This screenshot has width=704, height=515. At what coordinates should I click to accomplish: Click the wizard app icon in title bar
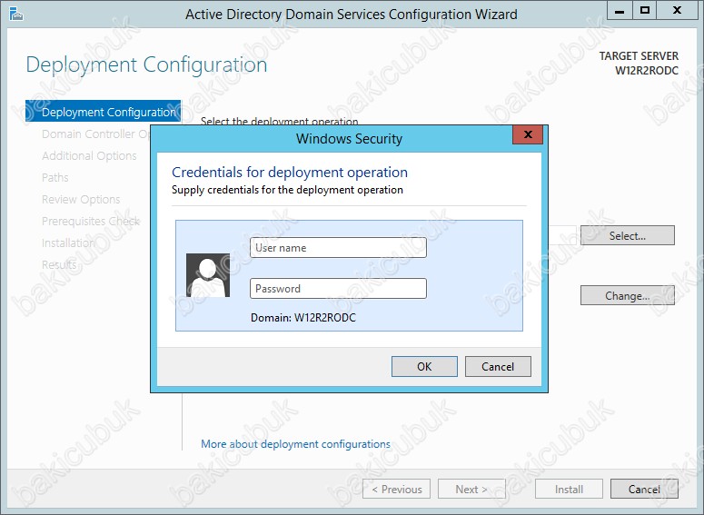tap(16, 14)
